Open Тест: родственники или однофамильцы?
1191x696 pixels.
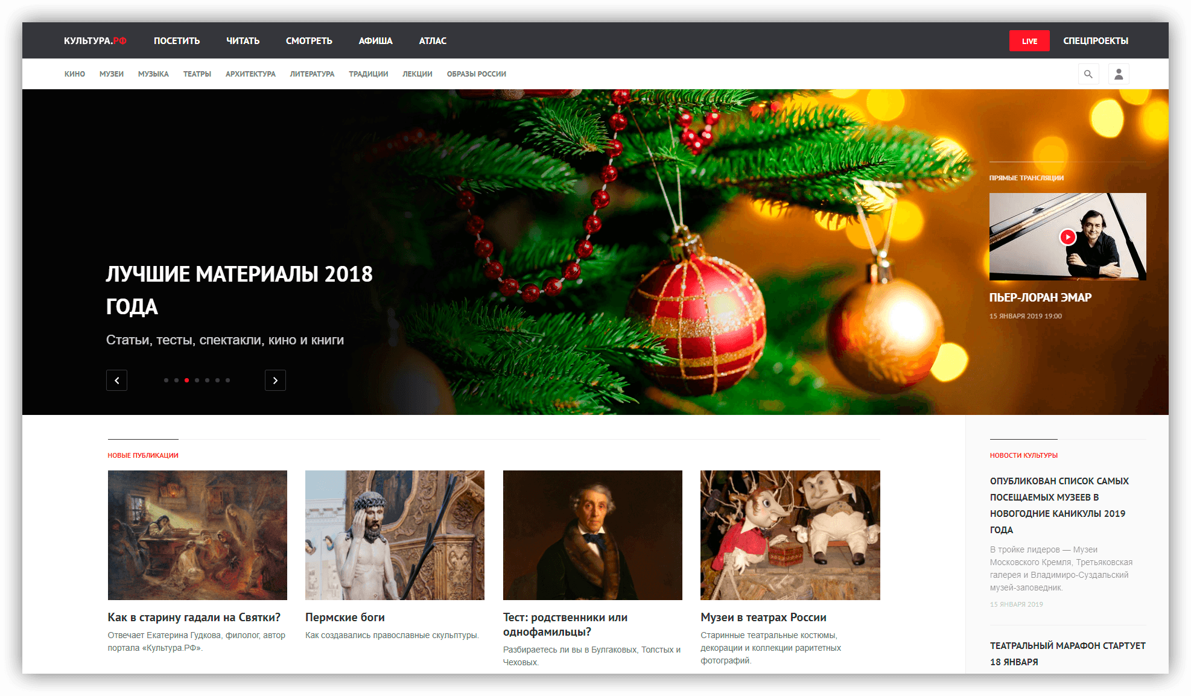tap(565, 624)
